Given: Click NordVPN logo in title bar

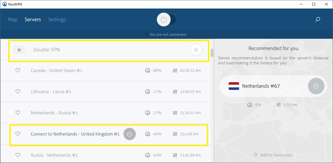Looking at the screenshot, I should click(4, 4).
